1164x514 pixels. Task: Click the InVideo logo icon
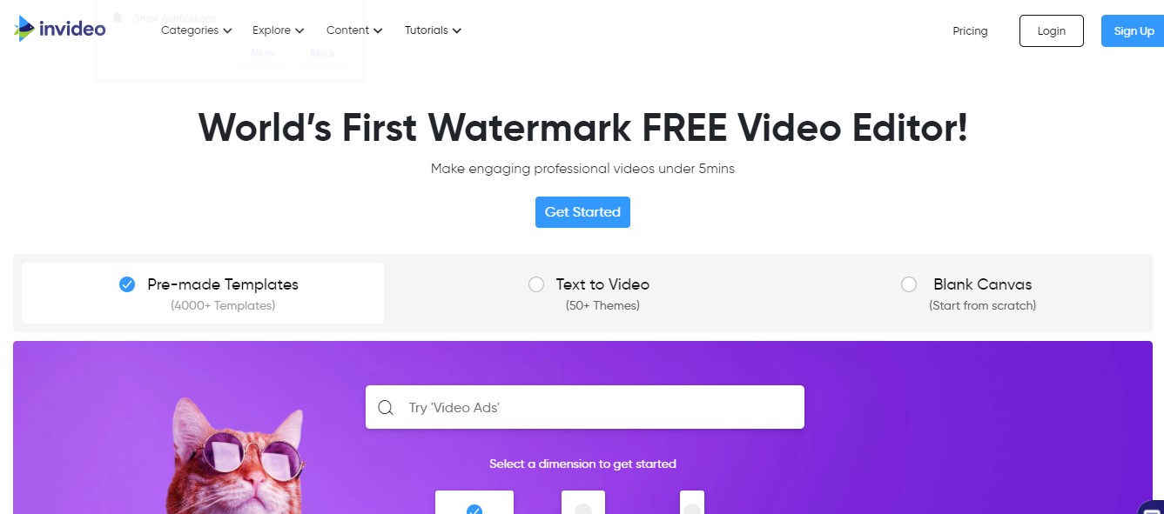click(24, 29)
